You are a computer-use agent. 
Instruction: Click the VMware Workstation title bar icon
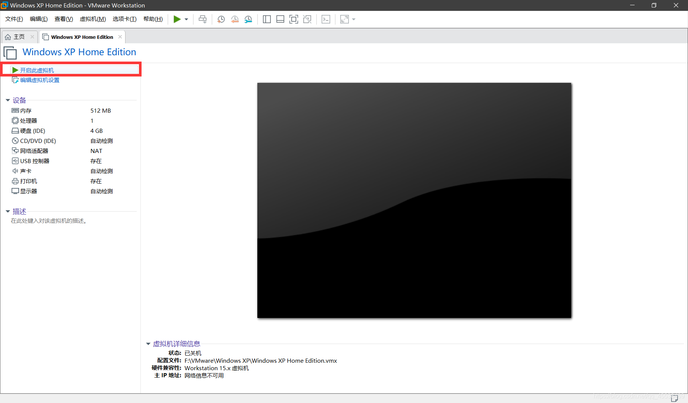pos(4,5)
